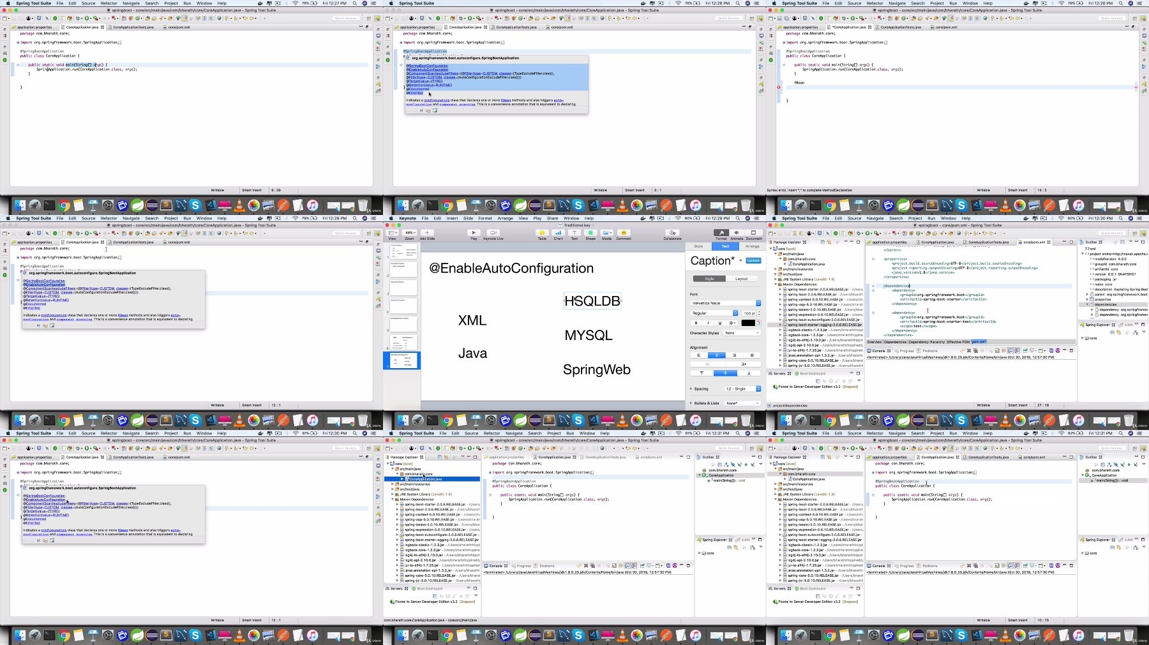Viewport: 1149px width, 645px height.
Task: Expand the Bullets & Lists section in Keynote
Action: pos(691,403)
